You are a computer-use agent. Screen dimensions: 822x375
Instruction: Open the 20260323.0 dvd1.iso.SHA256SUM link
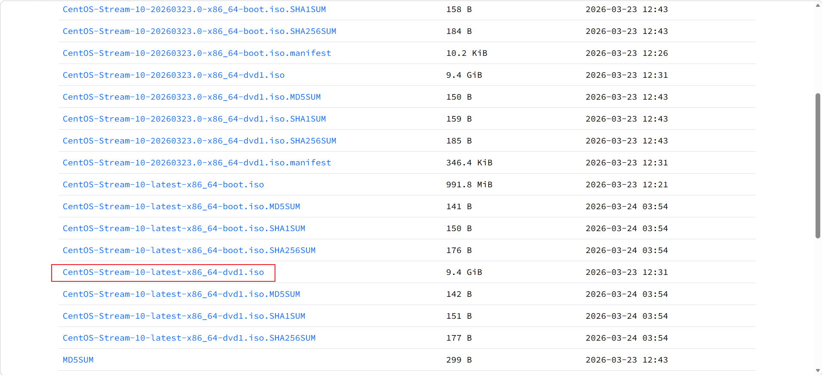(x=199, y=141)
